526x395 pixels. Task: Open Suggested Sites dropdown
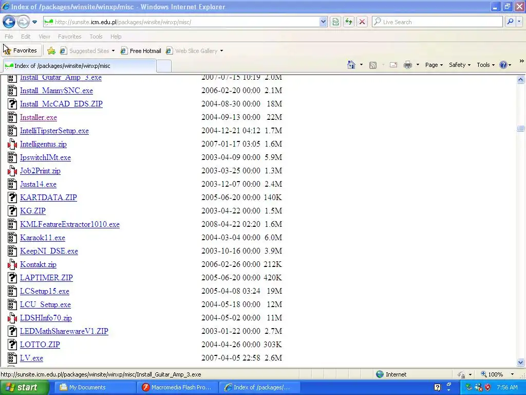pos(87,51)
